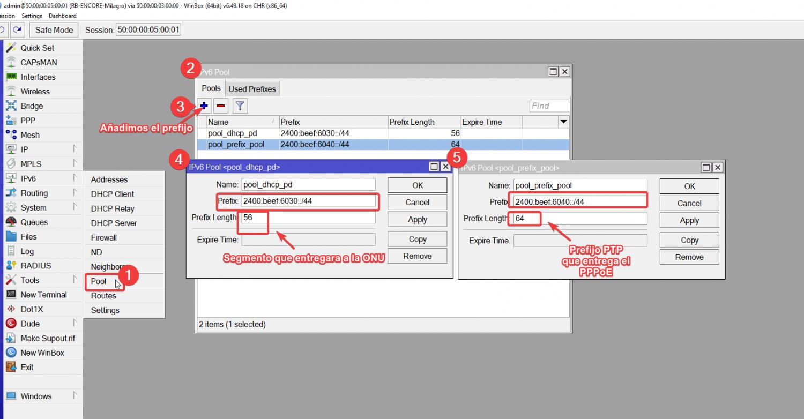Open the filter funnel icon

pos(240,106)
